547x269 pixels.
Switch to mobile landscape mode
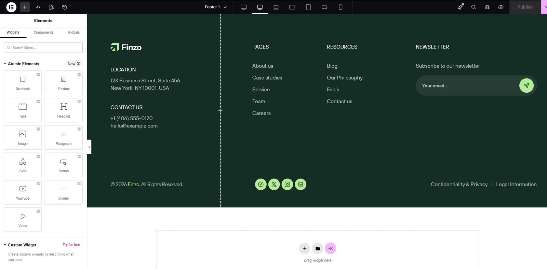(x=324, y=7)
